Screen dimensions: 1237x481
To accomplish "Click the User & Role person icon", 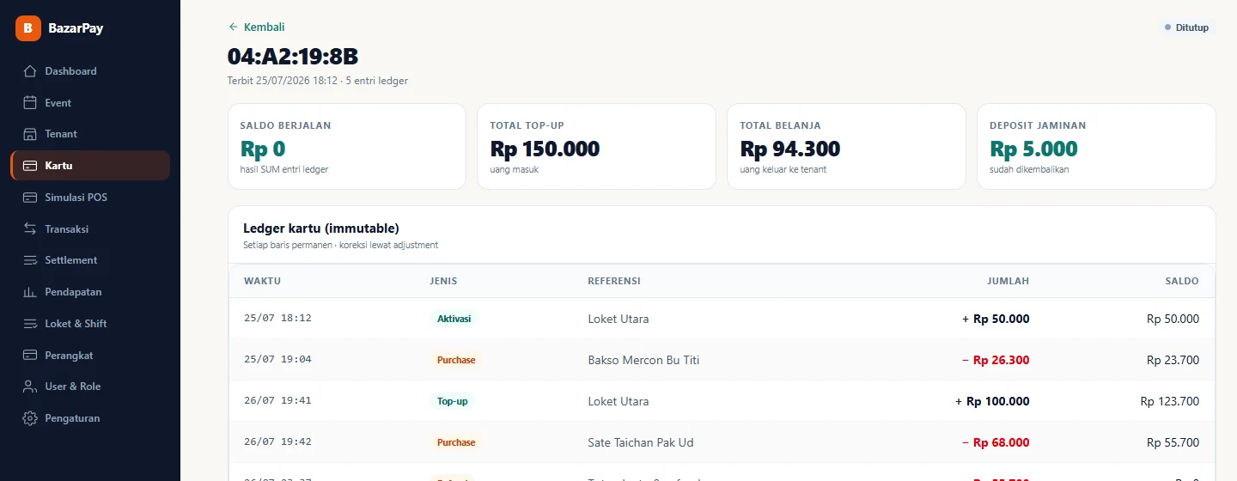I will pos(30,387).
